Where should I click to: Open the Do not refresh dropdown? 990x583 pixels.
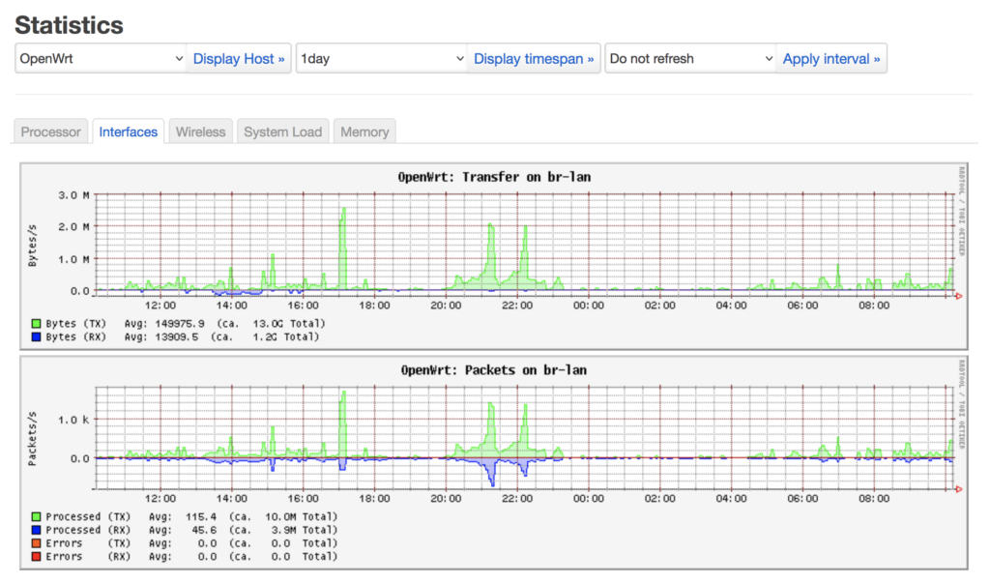point(688,58)
